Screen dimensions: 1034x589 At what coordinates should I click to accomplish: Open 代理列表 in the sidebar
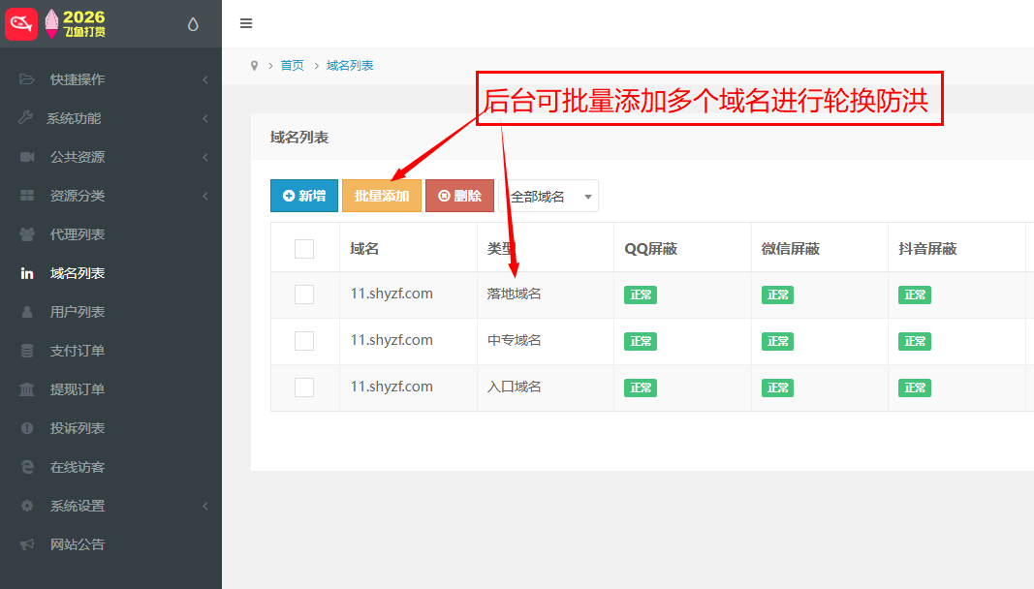coord(78,234)
